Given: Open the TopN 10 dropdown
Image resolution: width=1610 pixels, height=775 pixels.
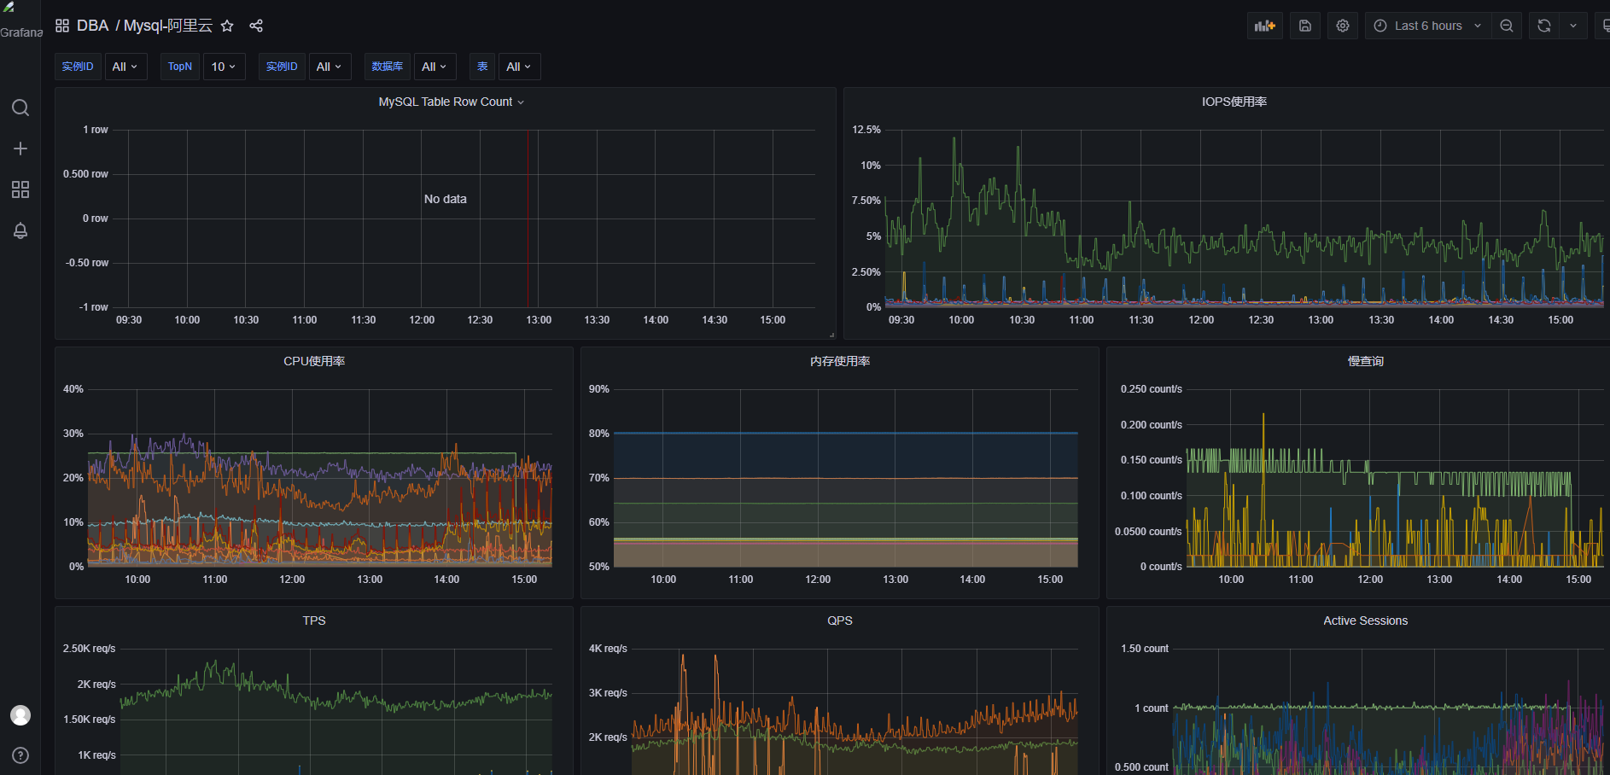Looking at the screenshot, I should (225, 67).
